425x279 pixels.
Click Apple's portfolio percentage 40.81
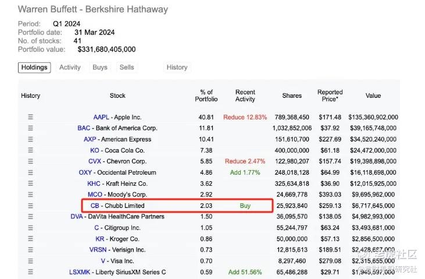pos(206,117)
